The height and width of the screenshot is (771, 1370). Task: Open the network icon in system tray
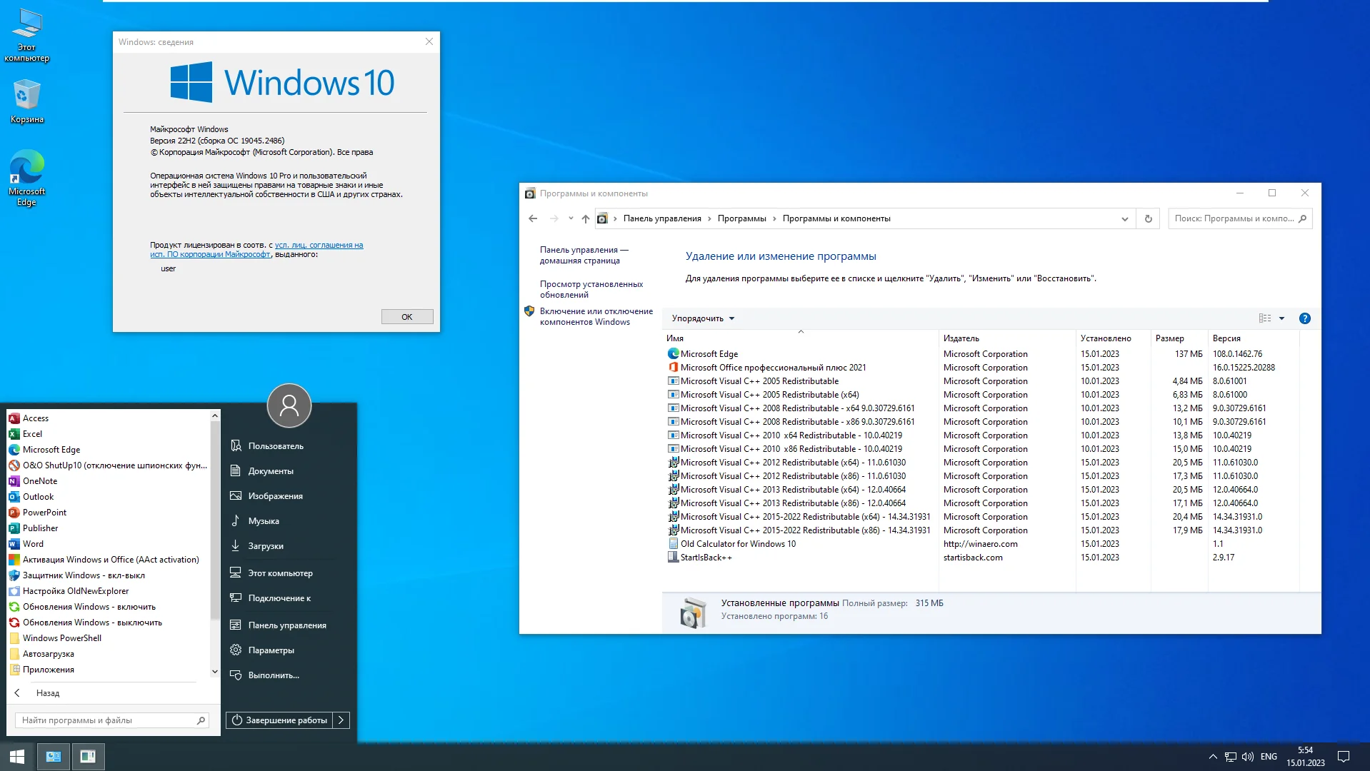click(1231, 757)
